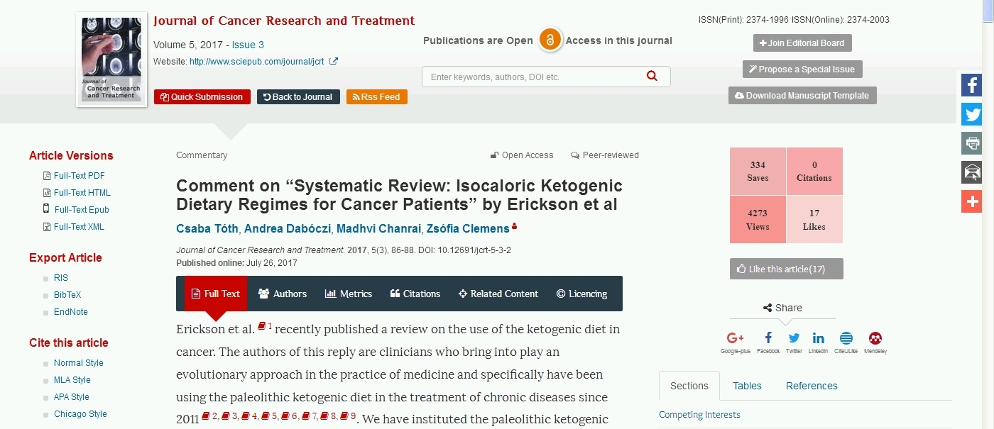Open the Authors tab
Screen dimensions: 994x429
pyautogui.click(x=283, y=294)
